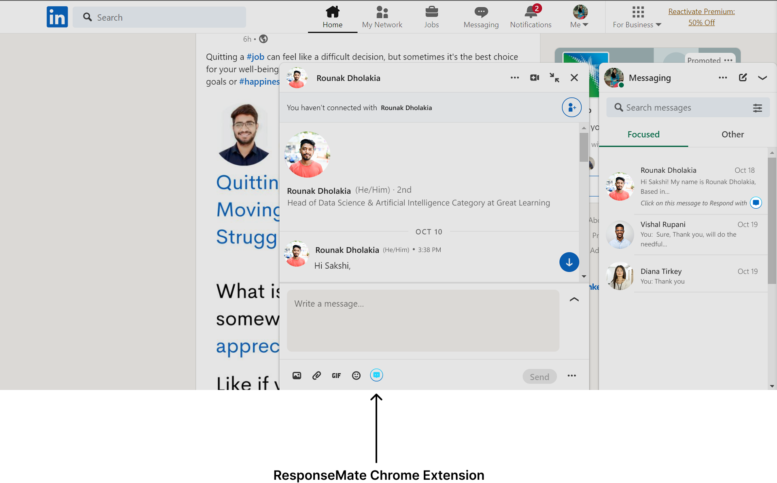777x483 pixels.
Task: Click the connect with Rounak icon
Action: coord(571,108)
